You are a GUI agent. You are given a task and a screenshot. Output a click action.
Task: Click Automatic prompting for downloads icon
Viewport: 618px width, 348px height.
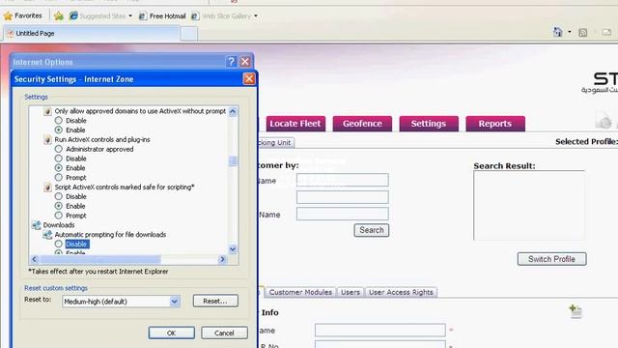point(47,234)
